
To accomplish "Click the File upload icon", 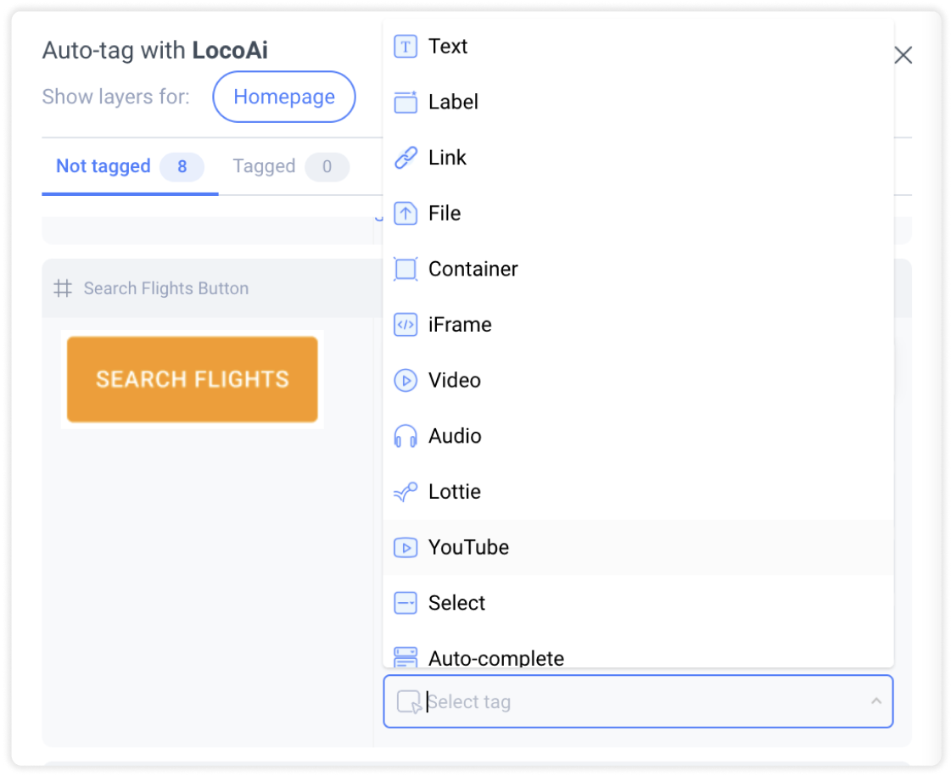I will tap(406, 214).
